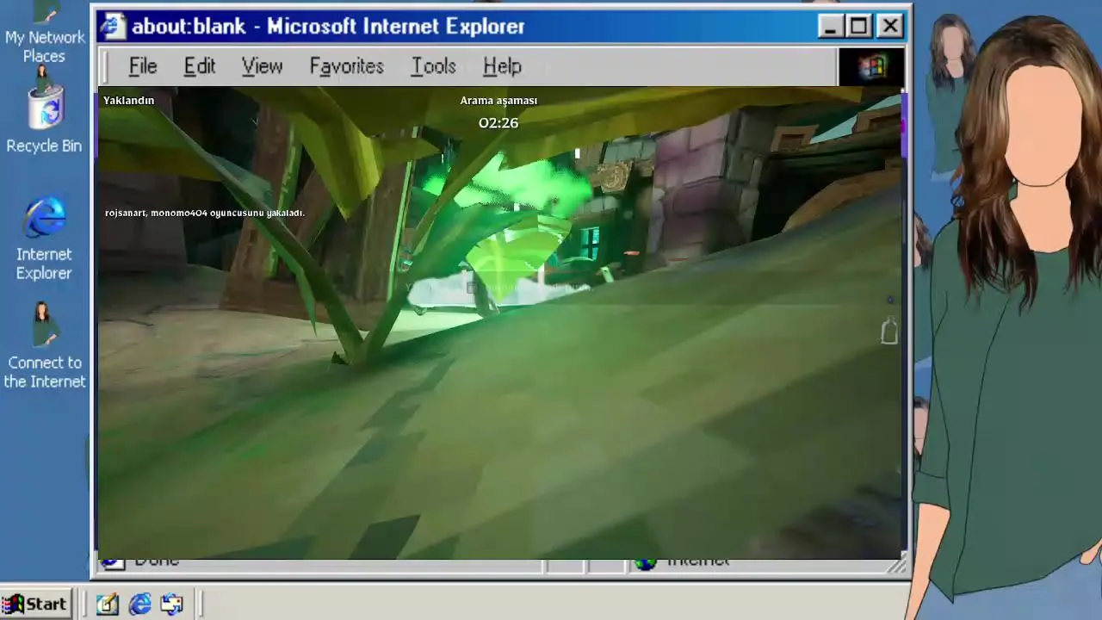Close the about:blank Internet Explorer window
Screen dimensions: 1102x620
890,27
